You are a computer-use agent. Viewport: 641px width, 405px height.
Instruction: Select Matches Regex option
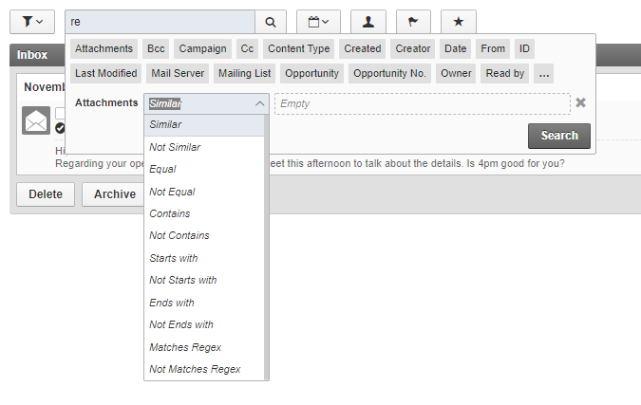(185, 347)
